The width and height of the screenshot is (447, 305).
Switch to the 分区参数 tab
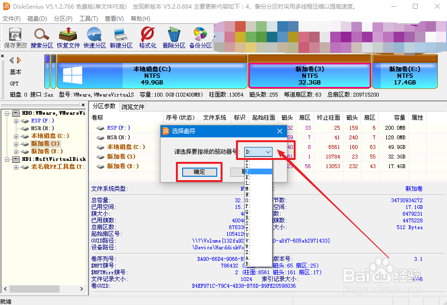[104, 106]
